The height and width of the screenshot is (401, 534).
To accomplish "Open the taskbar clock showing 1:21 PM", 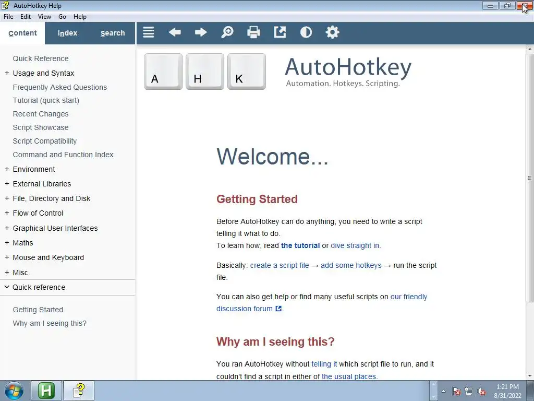I will pos(507,391).
